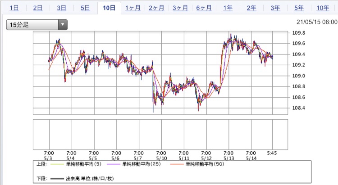Select the 5日 period tab
The width and height of the screenshot is (338, 185).
(x=85, y=8)
